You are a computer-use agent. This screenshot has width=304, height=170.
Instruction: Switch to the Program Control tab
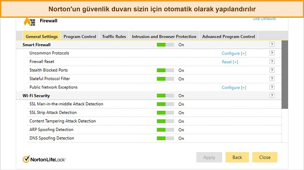pos(80,36)
